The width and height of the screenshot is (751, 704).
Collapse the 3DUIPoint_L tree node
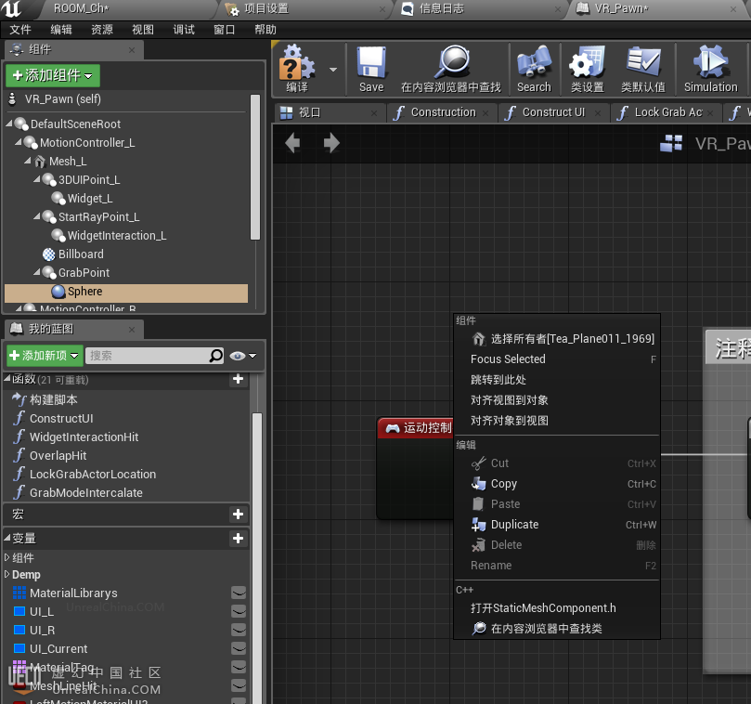(x=37, y=179)
